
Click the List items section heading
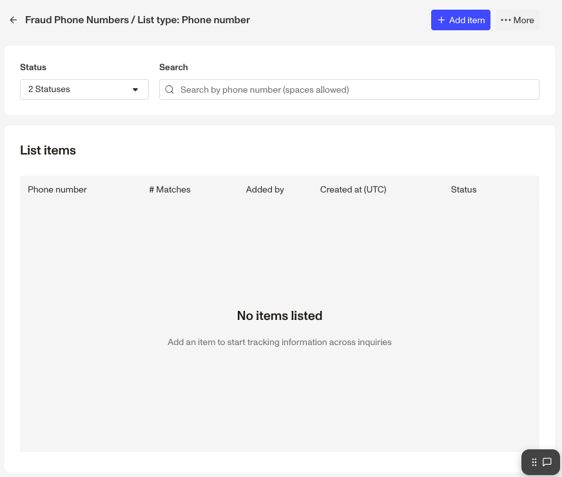pyautogui.click(x=48, y=151)
